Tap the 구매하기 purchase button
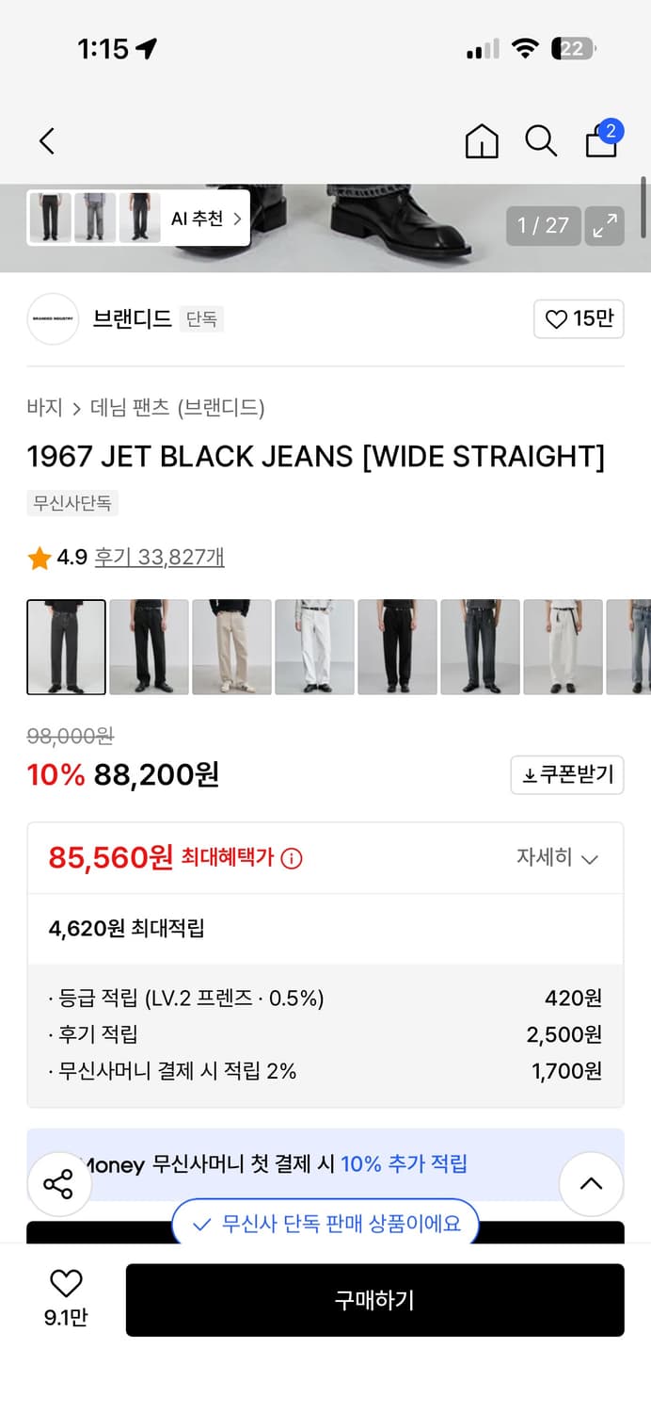Image resolution: width=651 pixels, height=1413 pixels. coord(374,1300)
